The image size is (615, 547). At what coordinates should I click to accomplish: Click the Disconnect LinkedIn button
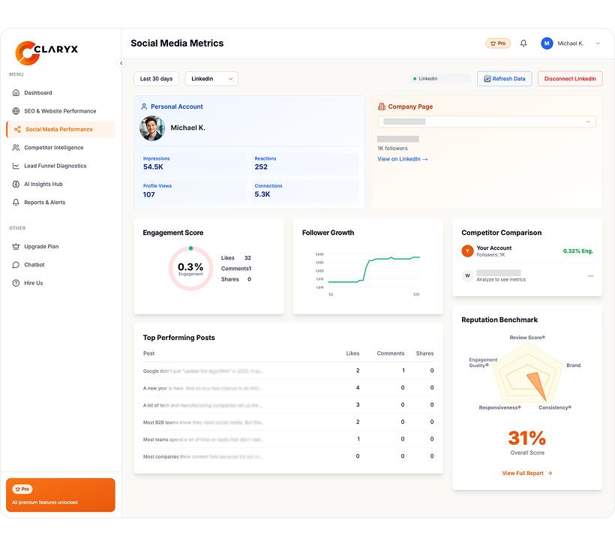tap(568, 78)
